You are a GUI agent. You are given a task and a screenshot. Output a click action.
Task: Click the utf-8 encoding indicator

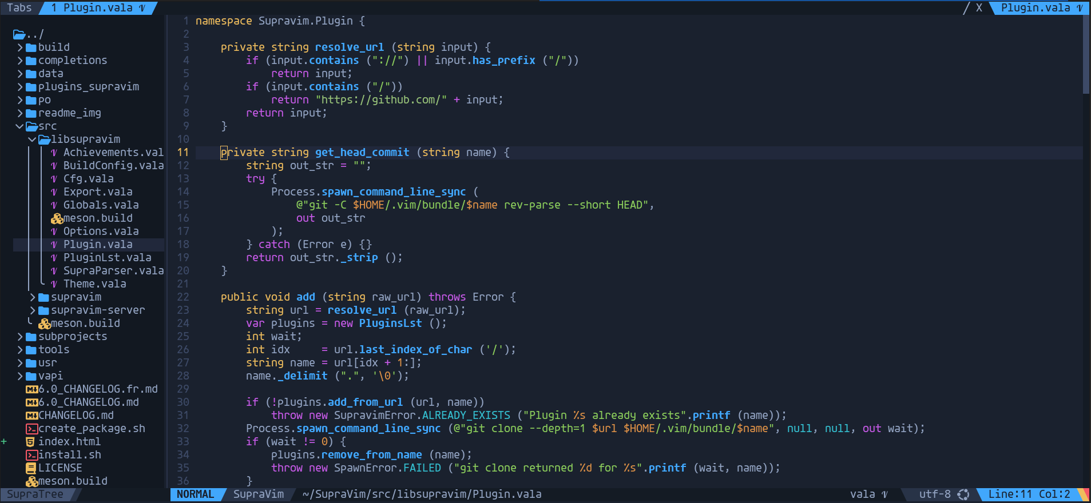[x=935, y=494]
